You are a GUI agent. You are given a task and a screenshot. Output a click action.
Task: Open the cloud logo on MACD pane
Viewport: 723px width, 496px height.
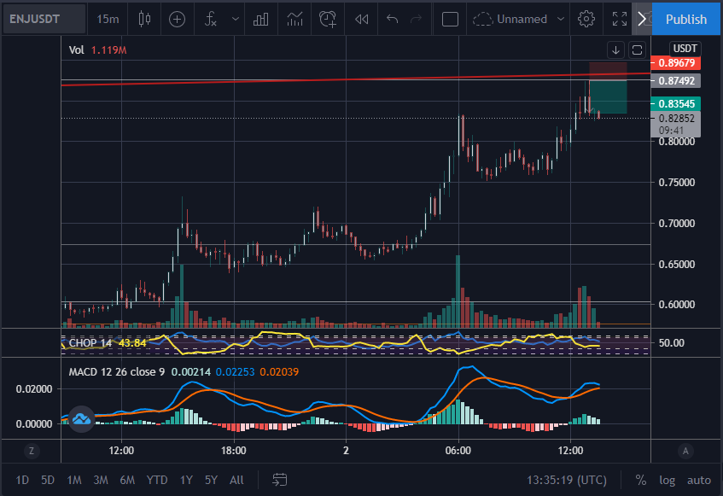[82, 419]
